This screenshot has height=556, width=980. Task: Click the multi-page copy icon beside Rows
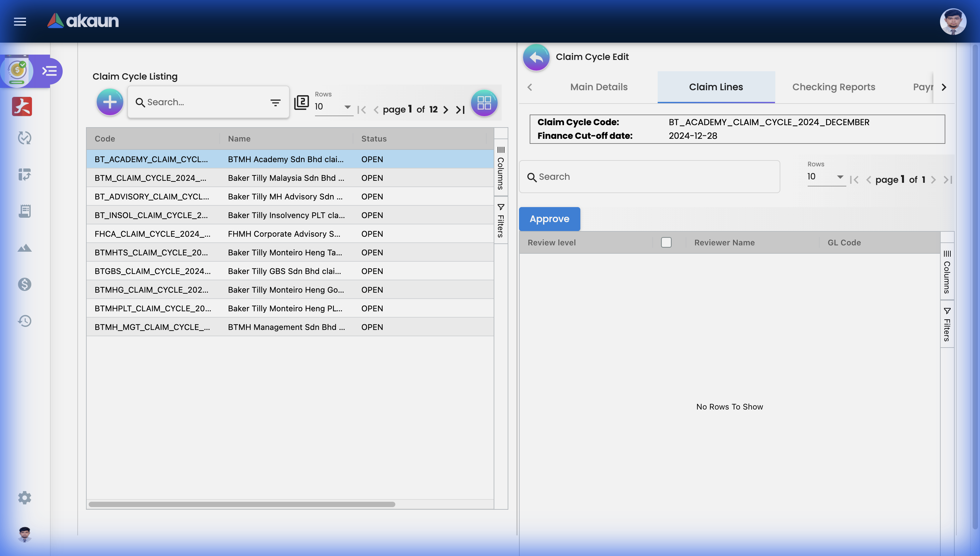(301, 102)
